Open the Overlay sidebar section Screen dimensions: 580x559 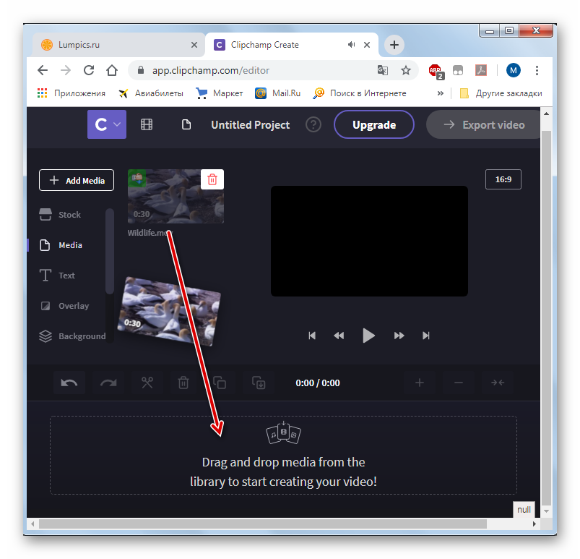[x=65, y=306]
